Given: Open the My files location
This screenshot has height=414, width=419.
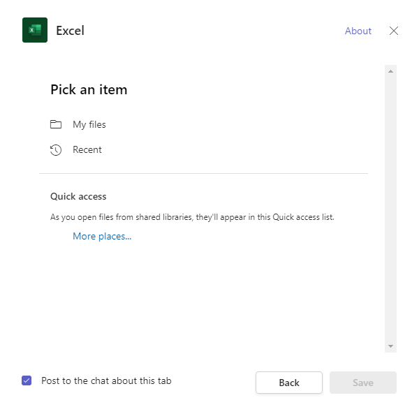Looking at the screenshot, I should point(78,124).
